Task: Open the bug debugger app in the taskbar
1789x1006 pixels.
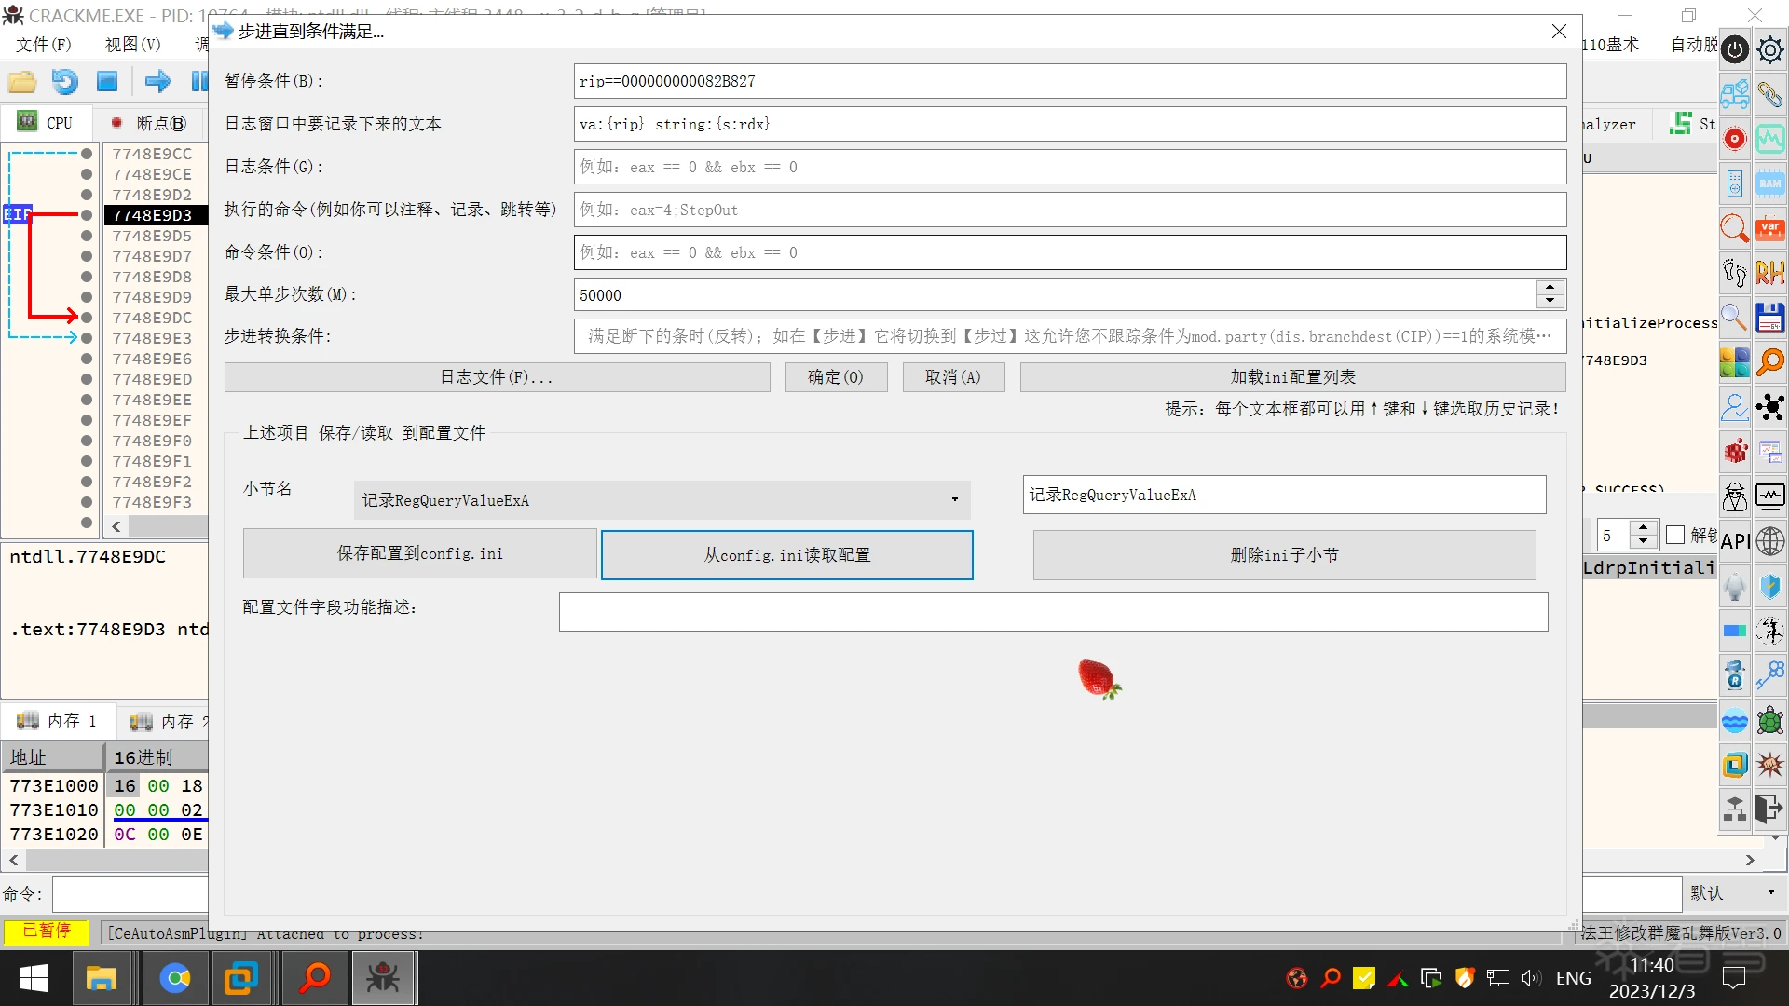Action: pos(382,978)
